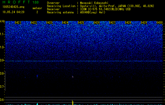Click the 0425 time marker
The width and height of the screenshot is (165, 105).
click(81, 23)
